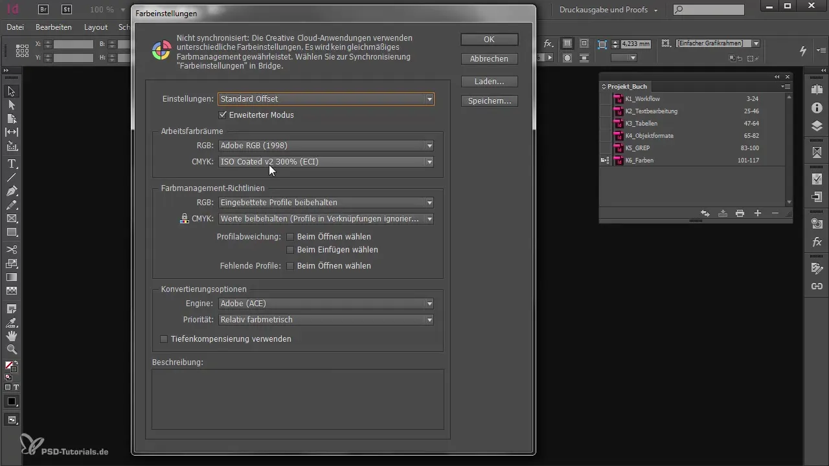Screen dimensions: 829x466
Task: Open CMYK working space ISO Coated dropdown
Action: pos(326,162)
